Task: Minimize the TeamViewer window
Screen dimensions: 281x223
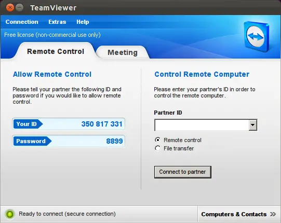Action: [x=20, y=8]
